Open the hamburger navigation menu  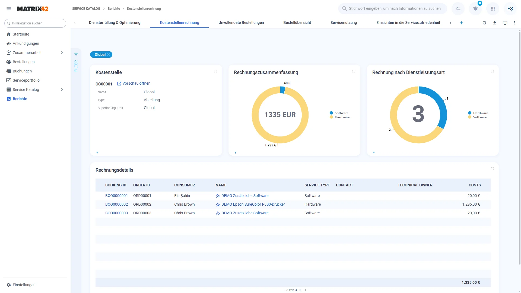click(9, 9)
